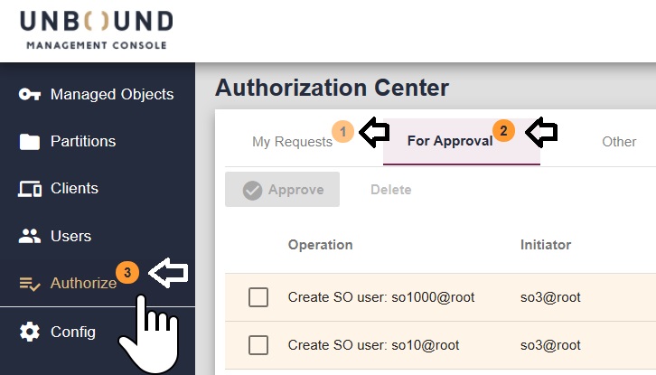Select the Clients devices icon
Screen dimensions: 656x375
click(x=30, y=189)
